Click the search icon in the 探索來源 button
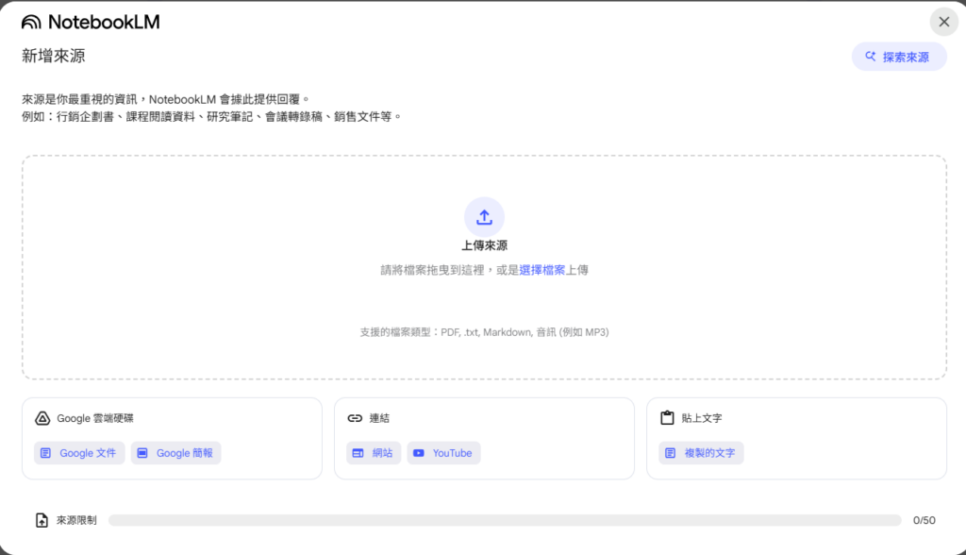The image size is (966, 555). point(871,56)
